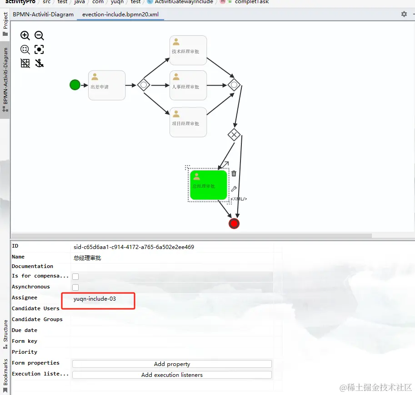Select the first inclusive gateway diamond
Screen dimensions: 415x395
[x=144, y=85]
